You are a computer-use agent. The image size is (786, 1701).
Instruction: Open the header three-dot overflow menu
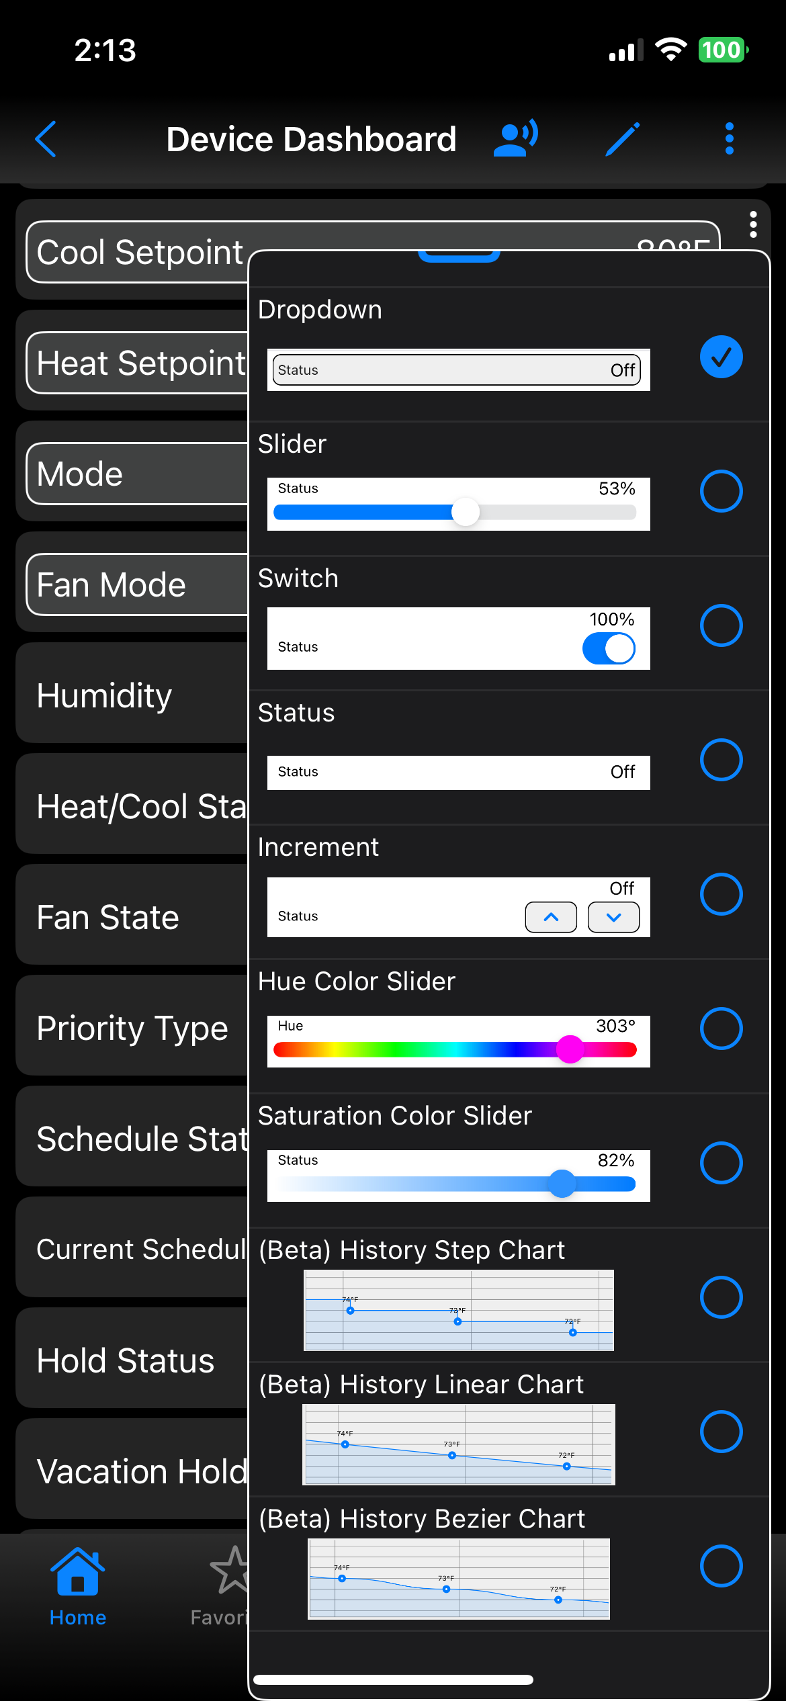[x=729, y=139]
